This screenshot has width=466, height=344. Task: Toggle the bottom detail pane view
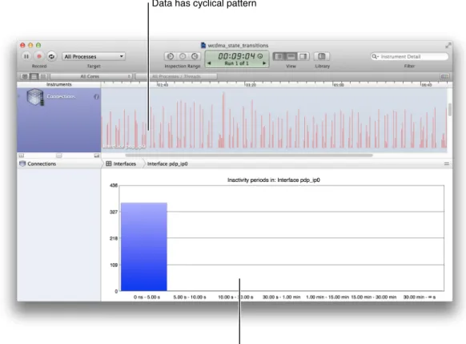291,56
